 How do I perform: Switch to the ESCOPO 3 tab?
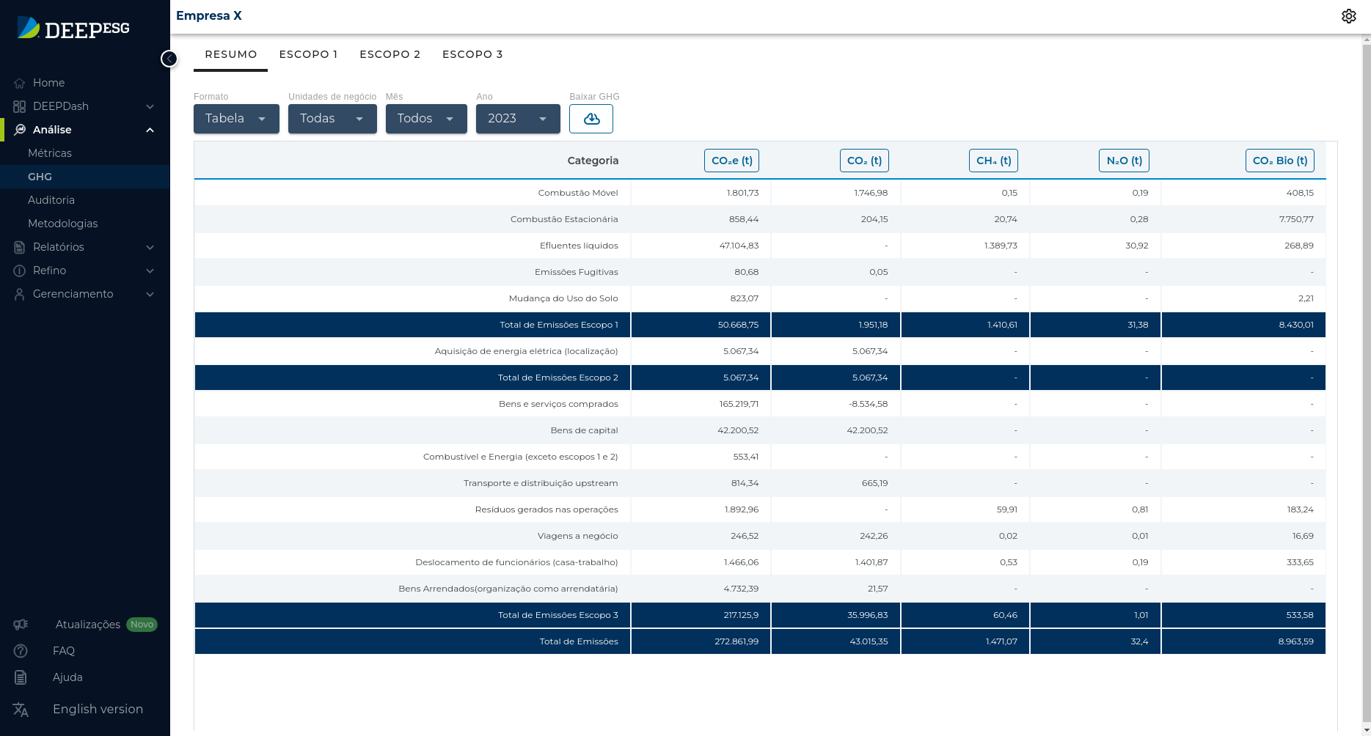(472, 54)
